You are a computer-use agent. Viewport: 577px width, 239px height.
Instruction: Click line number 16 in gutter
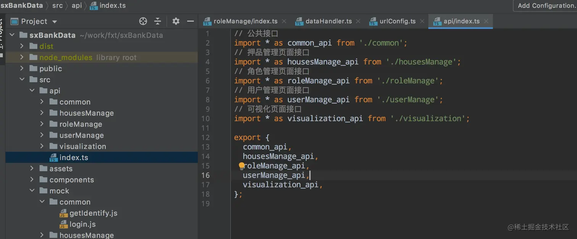click(x=205, y=175)
